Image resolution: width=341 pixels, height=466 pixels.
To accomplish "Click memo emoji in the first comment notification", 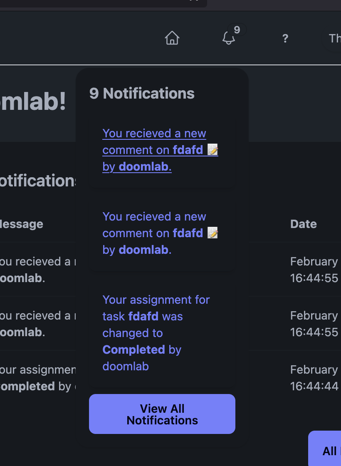I will point(213,150).
